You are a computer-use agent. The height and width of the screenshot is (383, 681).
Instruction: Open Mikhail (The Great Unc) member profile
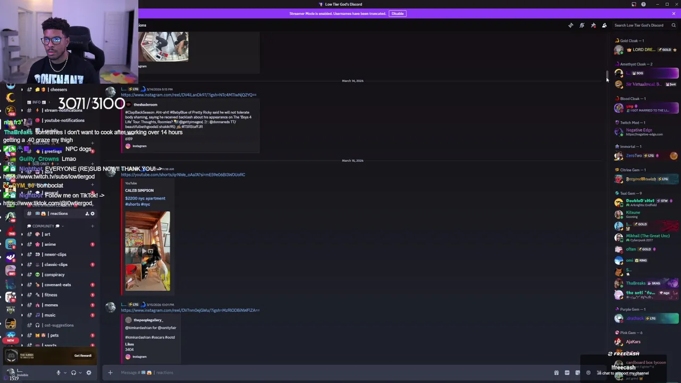click(646, 237)
